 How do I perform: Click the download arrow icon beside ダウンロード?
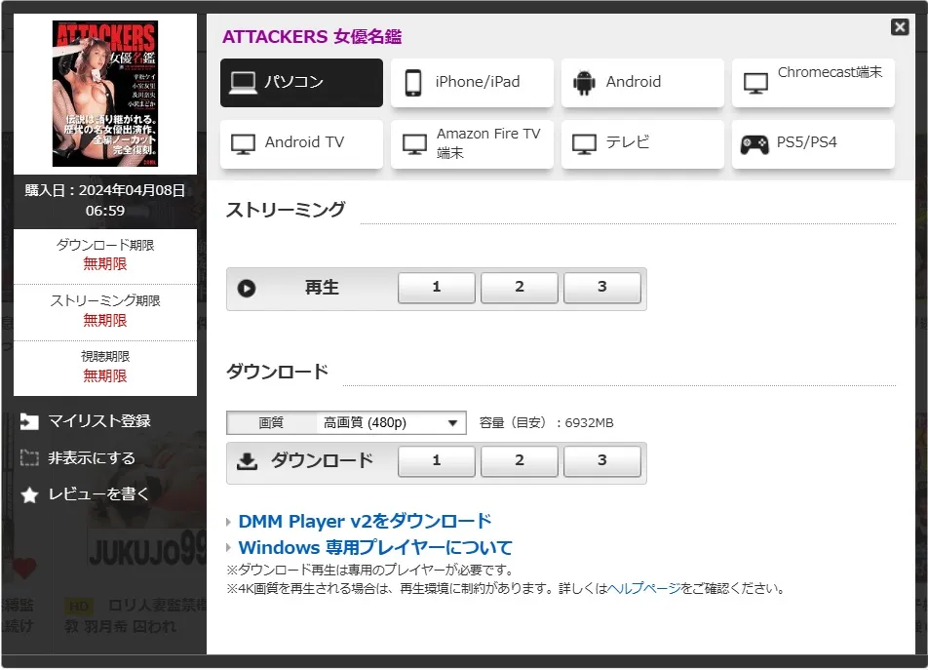pyautogui.click(x=247, y=461)
